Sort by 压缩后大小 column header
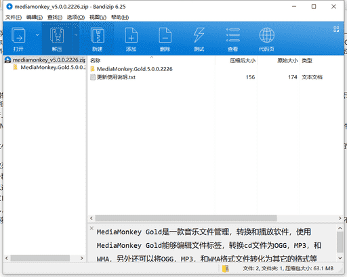 [x=236, y=60]
